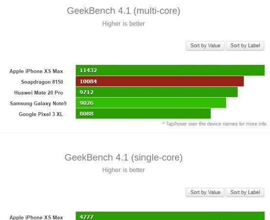Click the 11432 bar for iPhone XS Max

pos(170,70)
